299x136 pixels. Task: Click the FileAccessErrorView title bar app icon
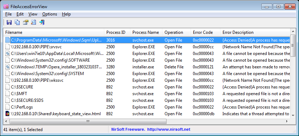pos(6,7)
